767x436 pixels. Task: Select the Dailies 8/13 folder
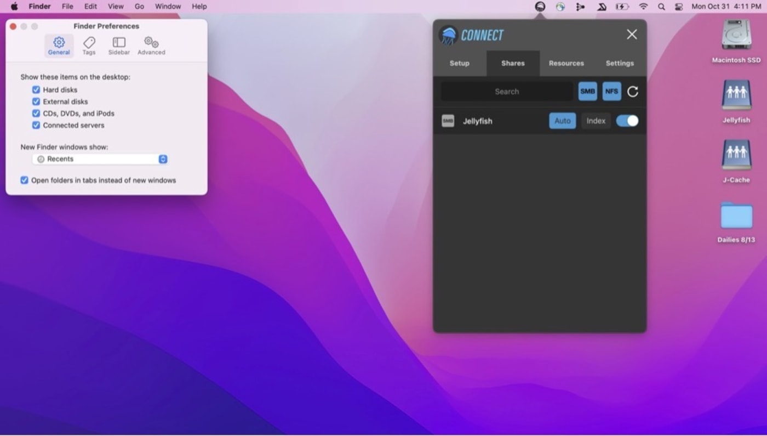[x=736, y=216]
